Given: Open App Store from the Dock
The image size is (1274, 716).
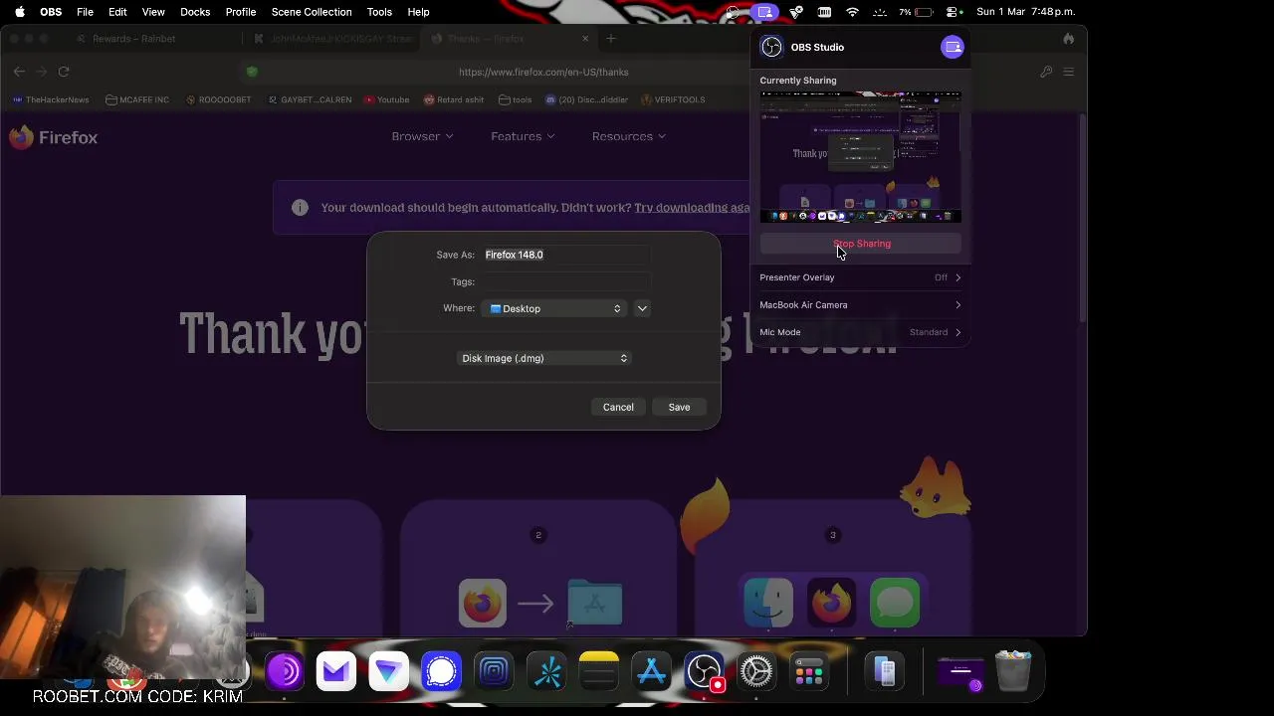Looking at the screenshot, I should pyautogui.click(x=652, y=672).
